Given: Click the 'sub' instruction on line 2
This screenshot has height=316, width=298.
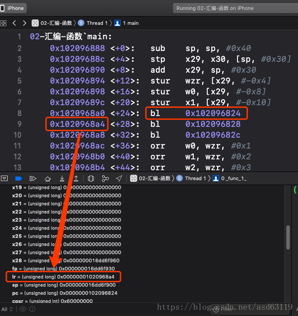Looking at the screenshot, I should tap(158, 48).
